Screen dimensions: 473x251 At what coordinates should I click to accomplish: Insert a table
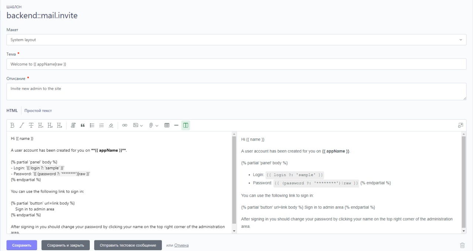click(167, 125)
